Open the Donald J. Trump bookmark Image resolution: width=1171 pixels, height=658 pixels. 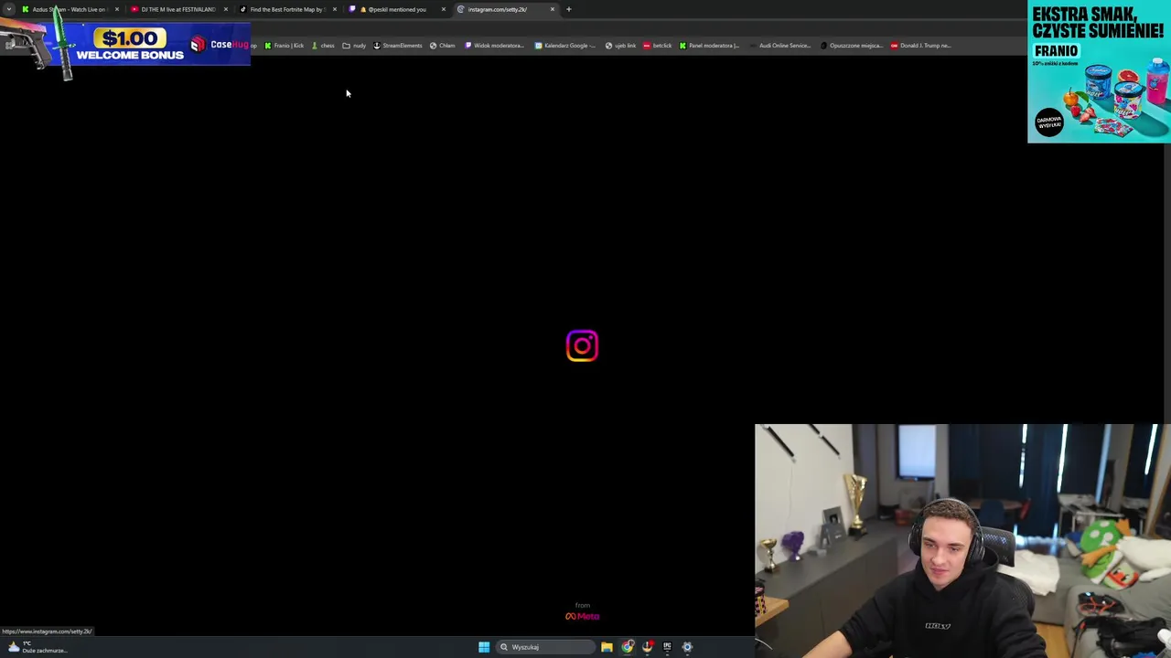pos(921,46)
